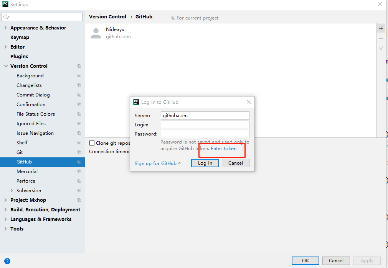Click project-level icon next to Commit Dialog

coord(79,95)
